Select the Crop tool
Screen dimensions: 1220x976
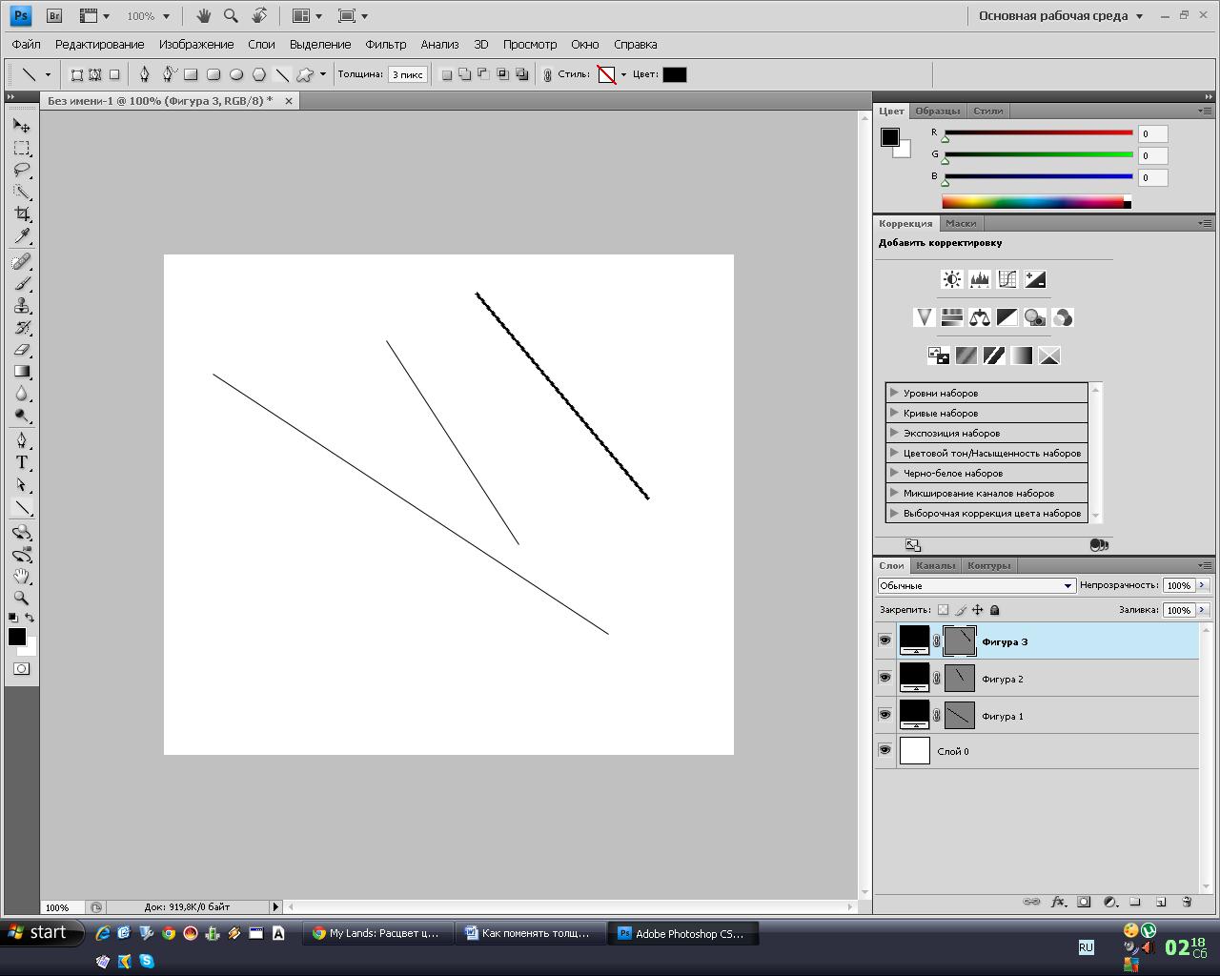(x=21, y=214)
